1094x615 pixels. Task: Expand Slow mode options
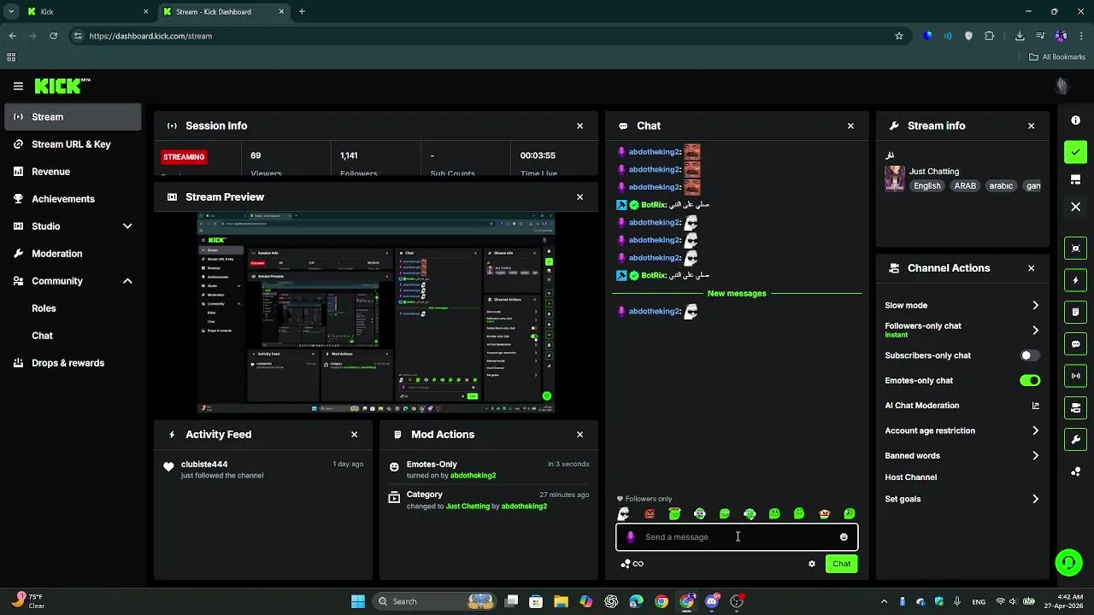pos(1035,305)
